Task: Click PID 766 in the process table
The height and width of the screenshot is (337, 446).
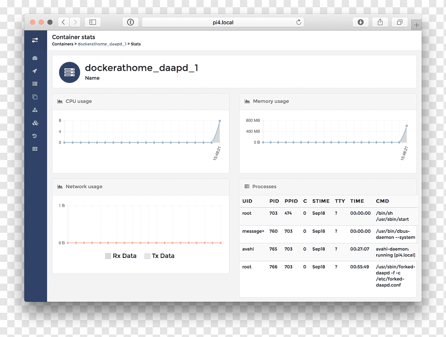Action: (273, 267)
